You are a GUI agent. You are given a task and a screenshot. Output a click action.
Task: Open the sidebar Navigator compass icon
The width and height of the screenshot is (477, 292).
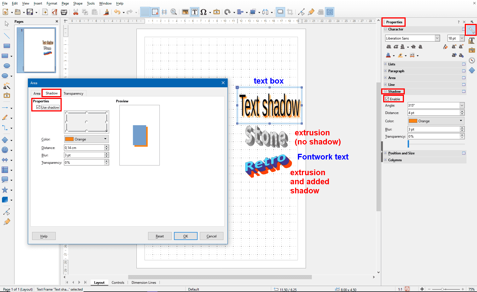pos(472,60)
